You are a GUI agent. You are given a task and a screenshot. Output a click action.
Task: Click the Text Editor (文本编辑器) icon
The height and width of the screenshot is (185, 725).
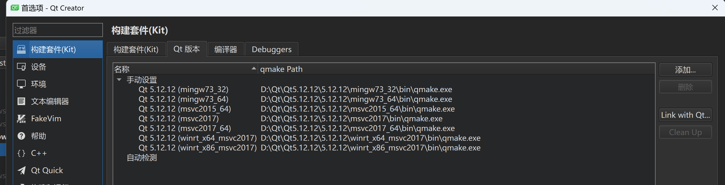click(x=21, y=101)
